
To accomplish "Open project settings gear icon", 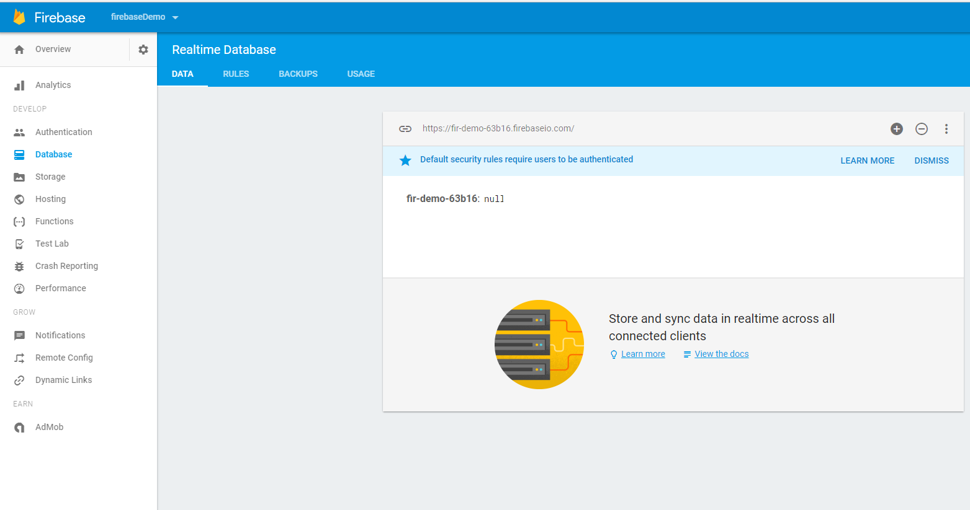I will click(143, 50).
